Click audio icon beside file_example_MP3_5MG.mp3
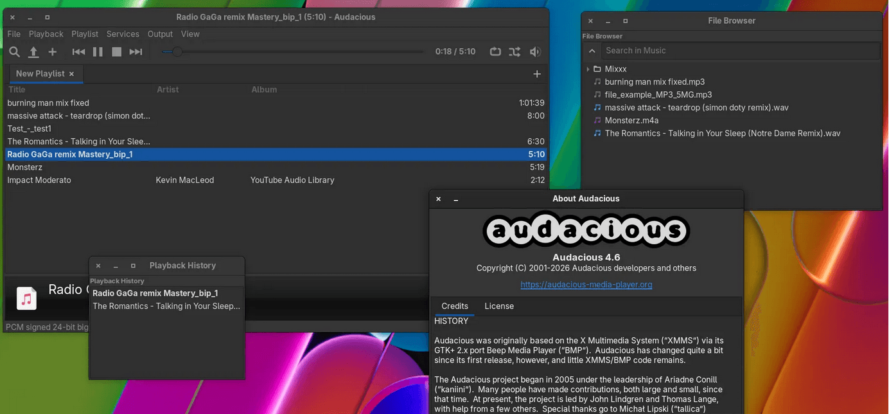The height and width of the screenshot is (414, 889). (597, 94)
